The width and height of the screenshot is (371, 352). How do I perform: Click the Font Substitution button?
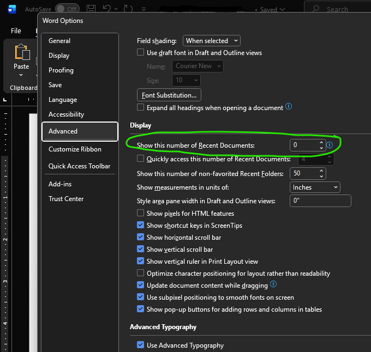click(x=169, y=95)
